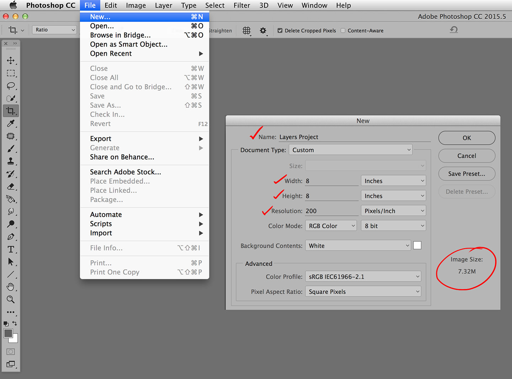Select the Line tool
This screenshot has height=379, width=512.
click(x=11, y=275)
